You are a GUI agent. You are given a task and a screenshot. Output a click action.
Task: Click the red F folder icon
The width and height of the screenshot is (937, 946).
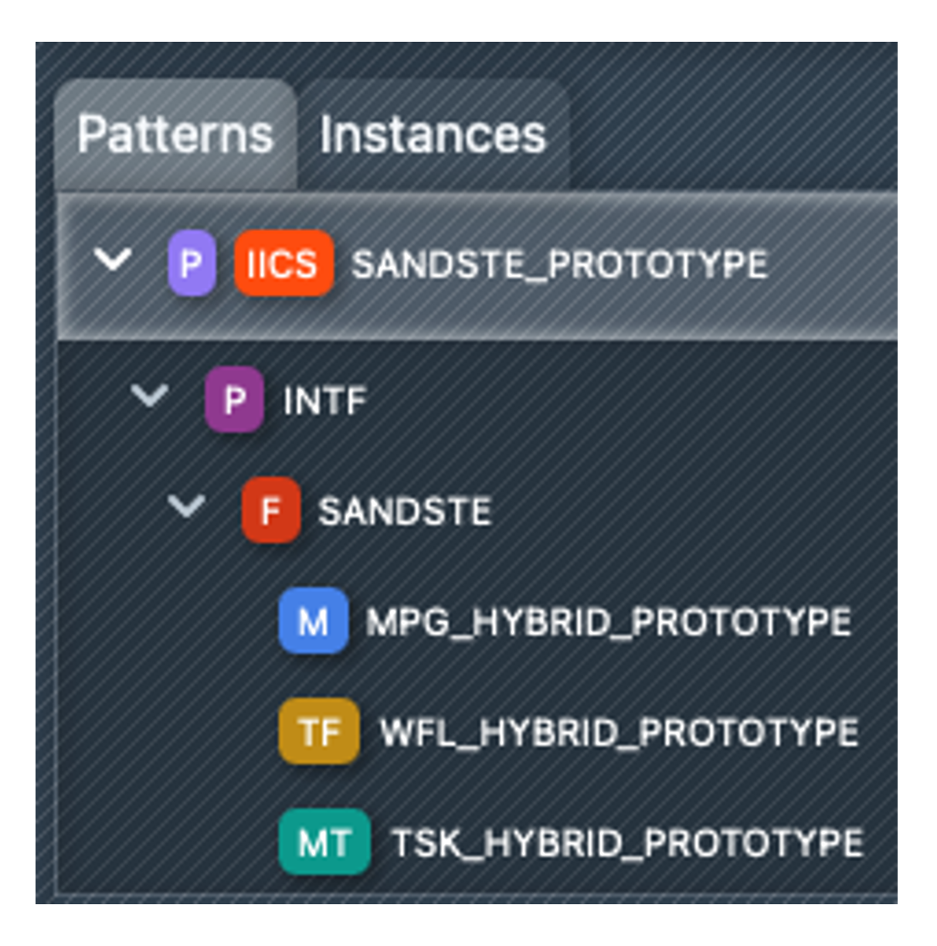(270, 511)
